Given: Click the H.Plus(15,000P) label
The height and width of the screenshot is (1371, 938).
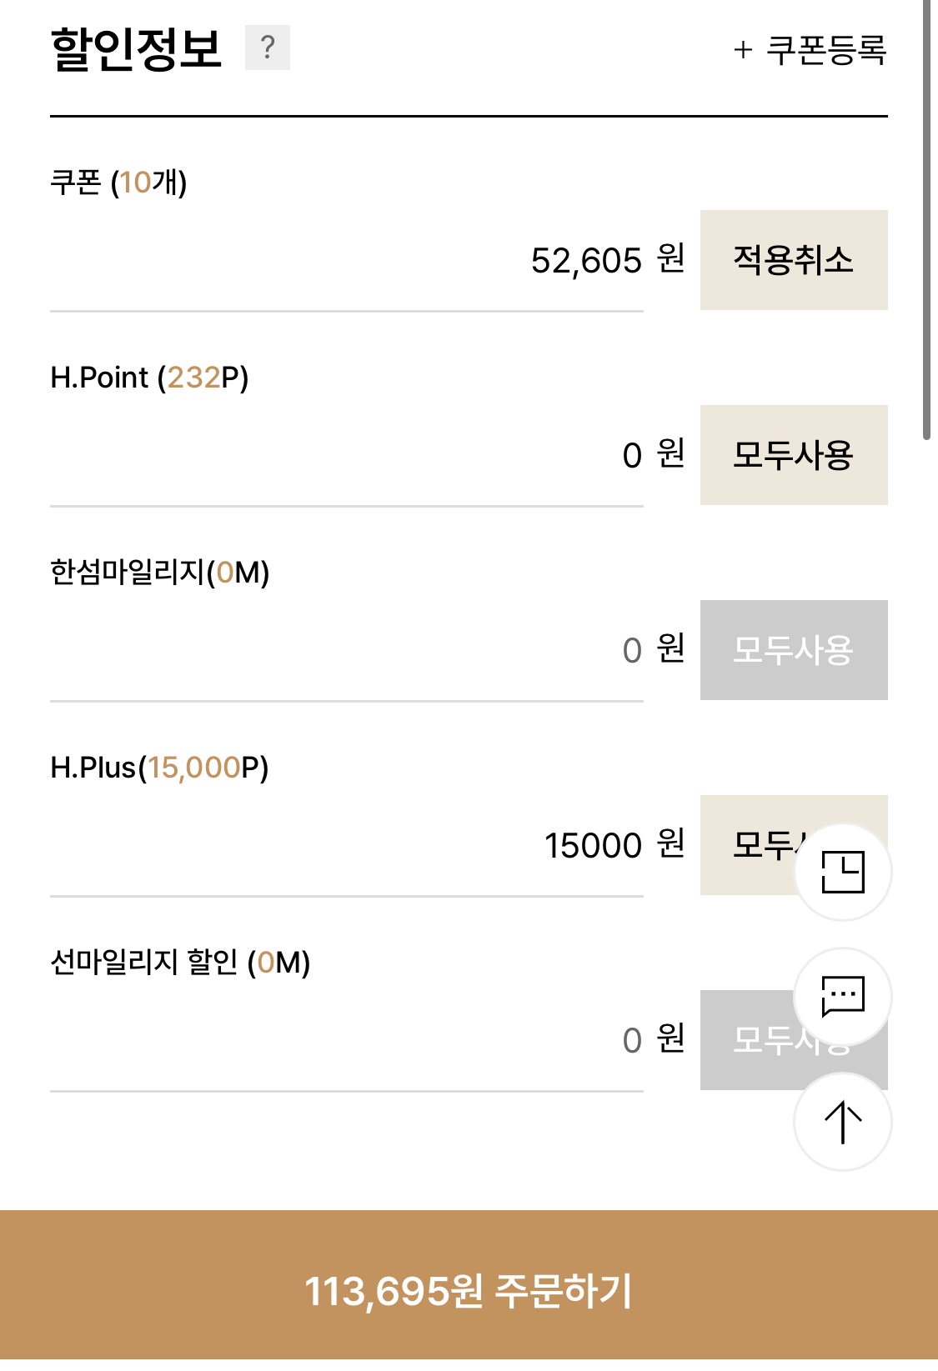Looking at the screenshot, I should coord(159,768).
